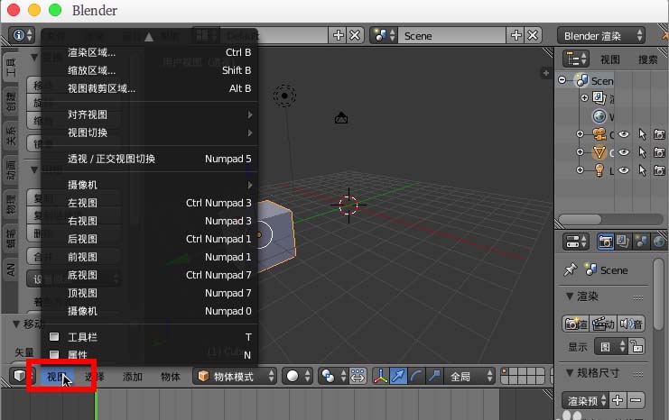Screen dimensions: 669x420
Task: Switch to 左视图
Action: coord(150,203)
